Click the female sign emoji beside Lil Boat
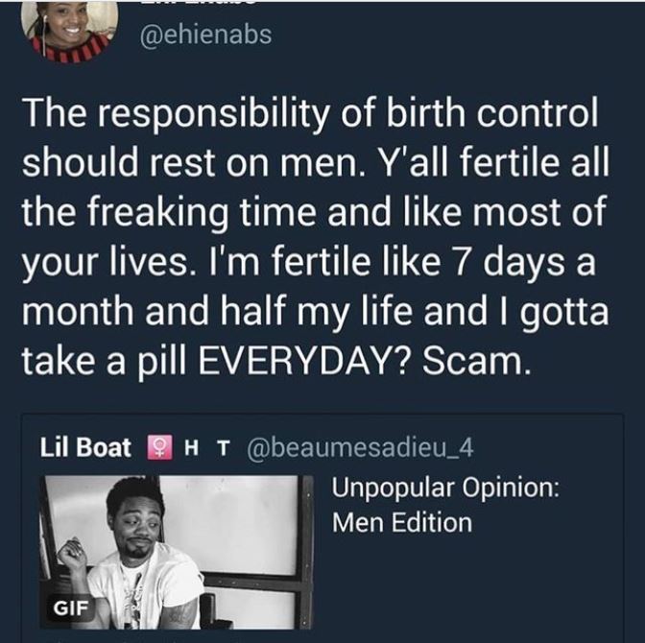 pyautogui.click(x=156, y=446)
